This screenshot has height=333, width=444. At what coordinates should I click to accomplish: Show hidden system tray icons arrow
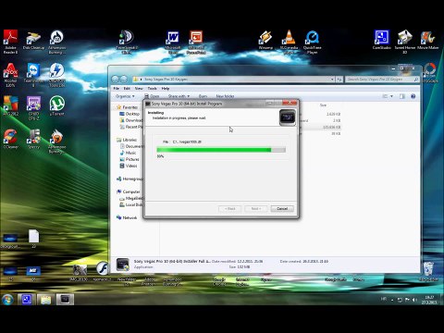point(392,300)
